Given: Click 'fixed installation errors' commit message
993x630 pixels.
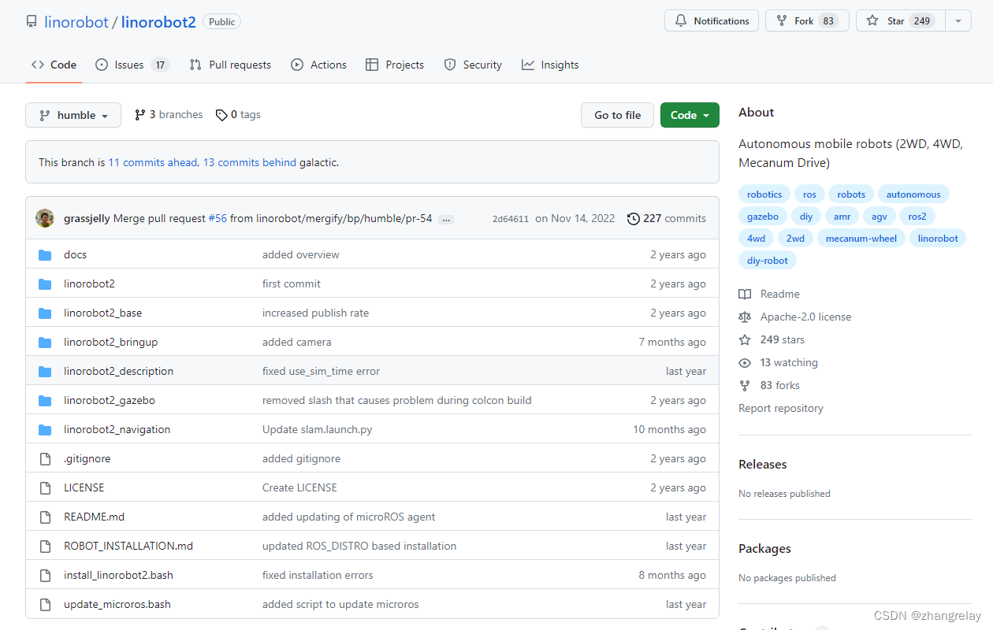Looking at the screenshot, I should [318, 575].
